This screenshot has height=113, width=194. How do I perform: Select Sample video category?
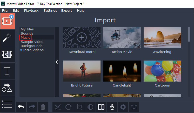coord(37,42)
